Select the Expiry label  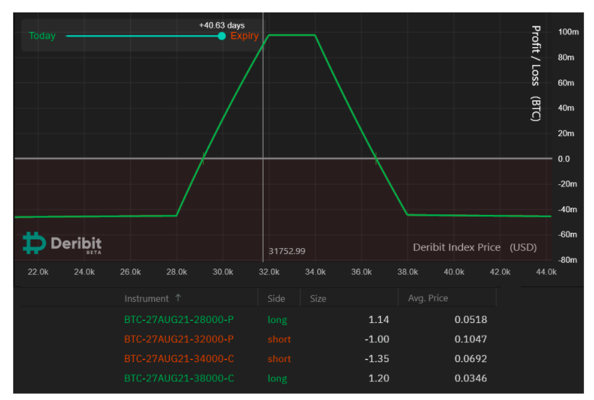coord(246,36)
